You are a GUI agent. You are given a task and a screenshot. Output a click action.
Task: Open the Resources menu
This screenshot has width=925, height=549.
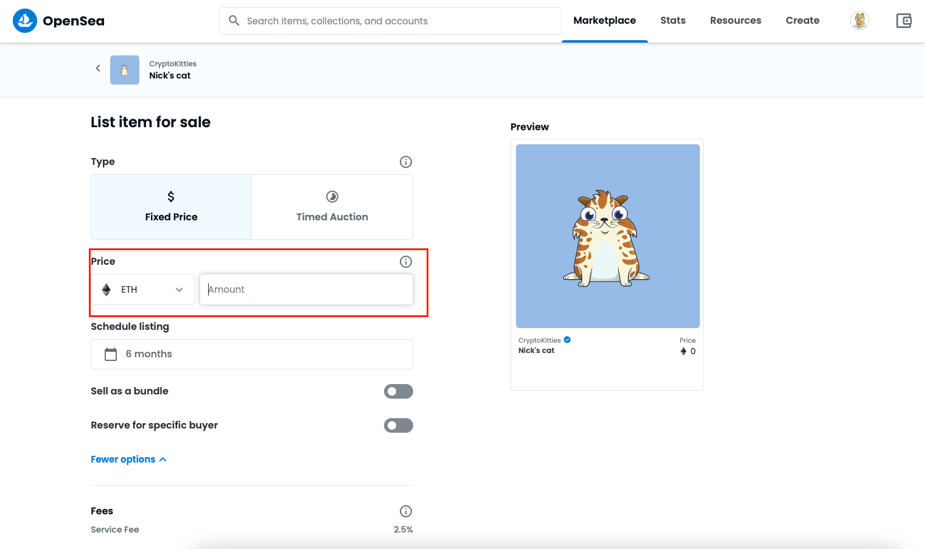pos(736,21)
